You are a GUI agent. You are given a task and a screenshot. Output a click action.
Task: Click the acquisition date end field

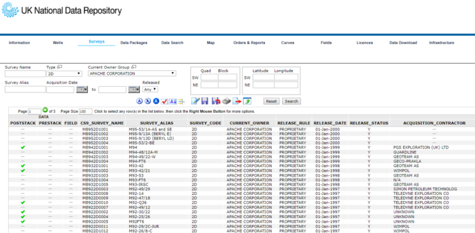tap(112, 90)
